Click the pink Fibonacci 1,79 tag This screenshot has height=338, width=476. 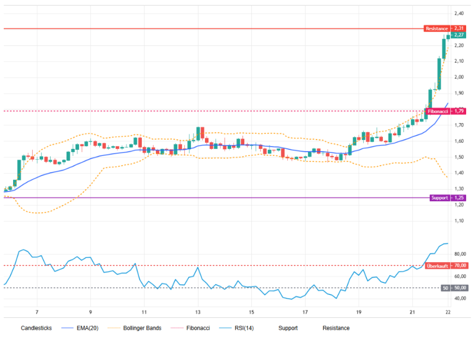click(x=445, y=111)
